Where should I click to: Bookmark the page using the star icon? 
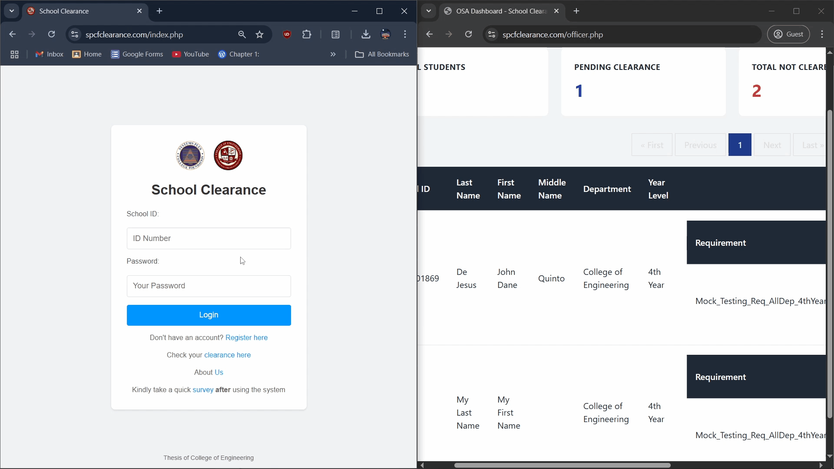coord(260,34)
